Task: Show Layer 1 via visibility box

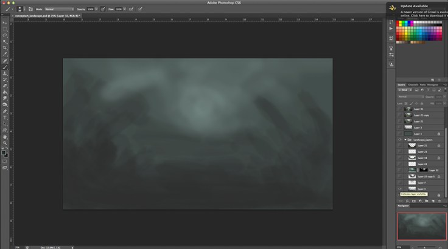Action: [400, 134]
